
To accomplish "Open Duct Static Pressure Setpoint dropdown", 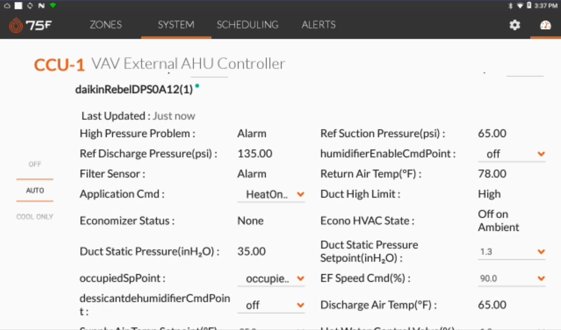I will pyautogui.click(x=512, y=252).
